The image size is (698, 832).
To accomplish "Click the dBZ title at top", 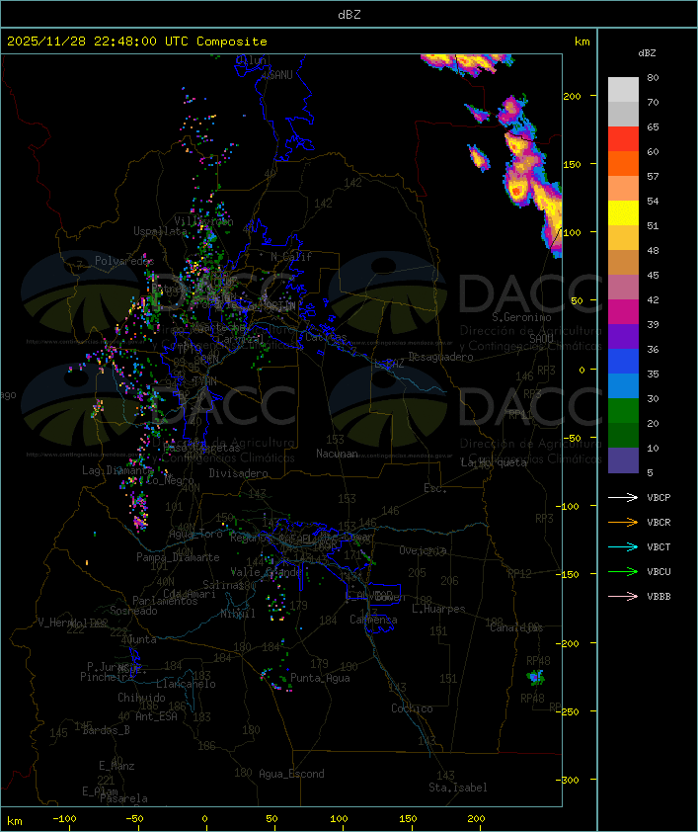I will point(349,15).
